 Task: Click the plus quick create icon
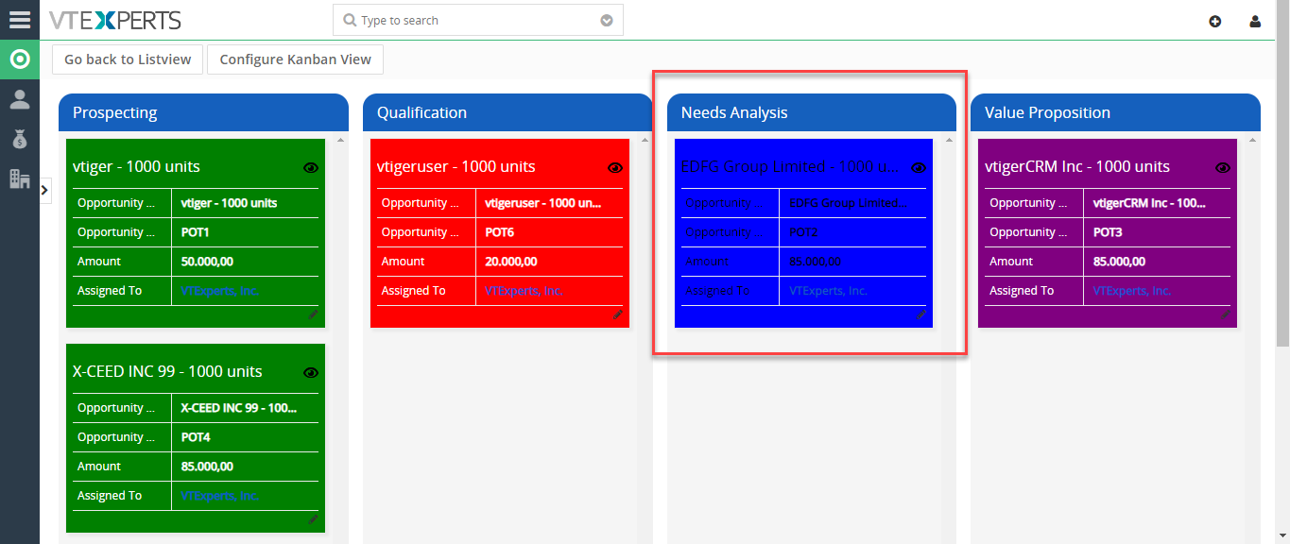(1215, 21)
